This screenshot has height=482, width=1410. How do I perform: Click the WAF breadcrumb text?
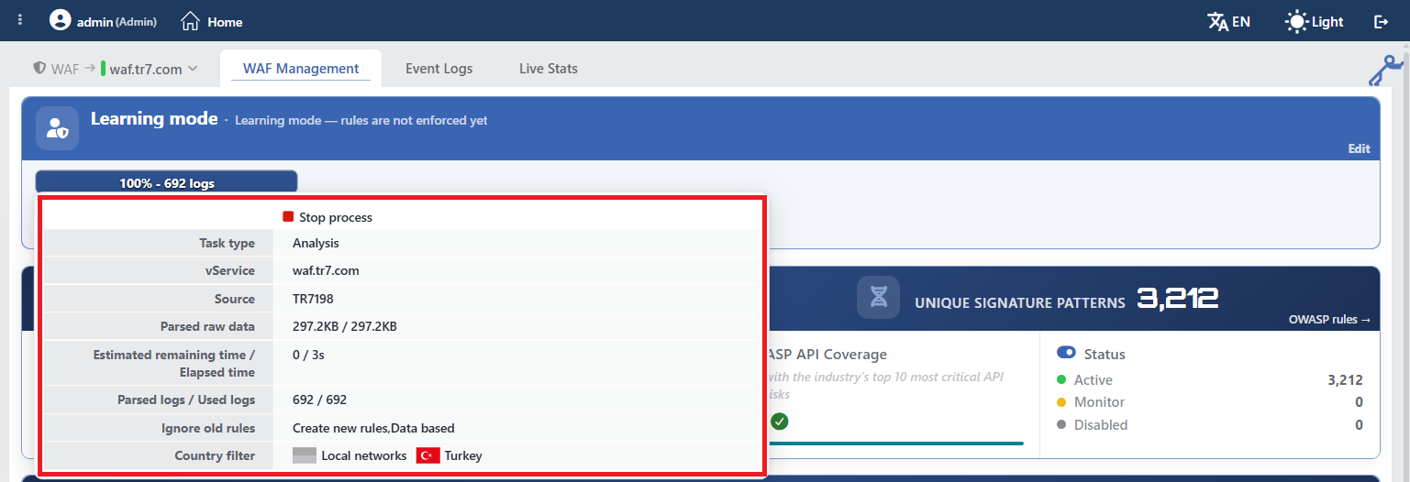tap(66, 69)
